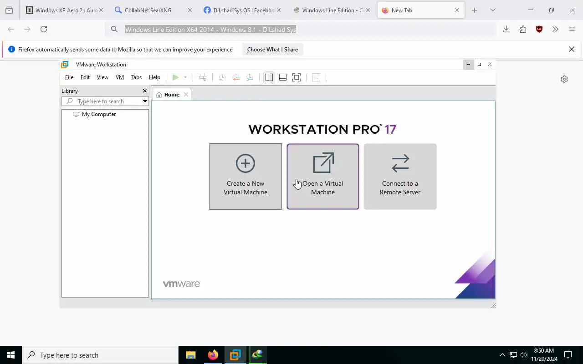Click Open a Virtual Machine

pyautogui.click(x=323, y=177)
